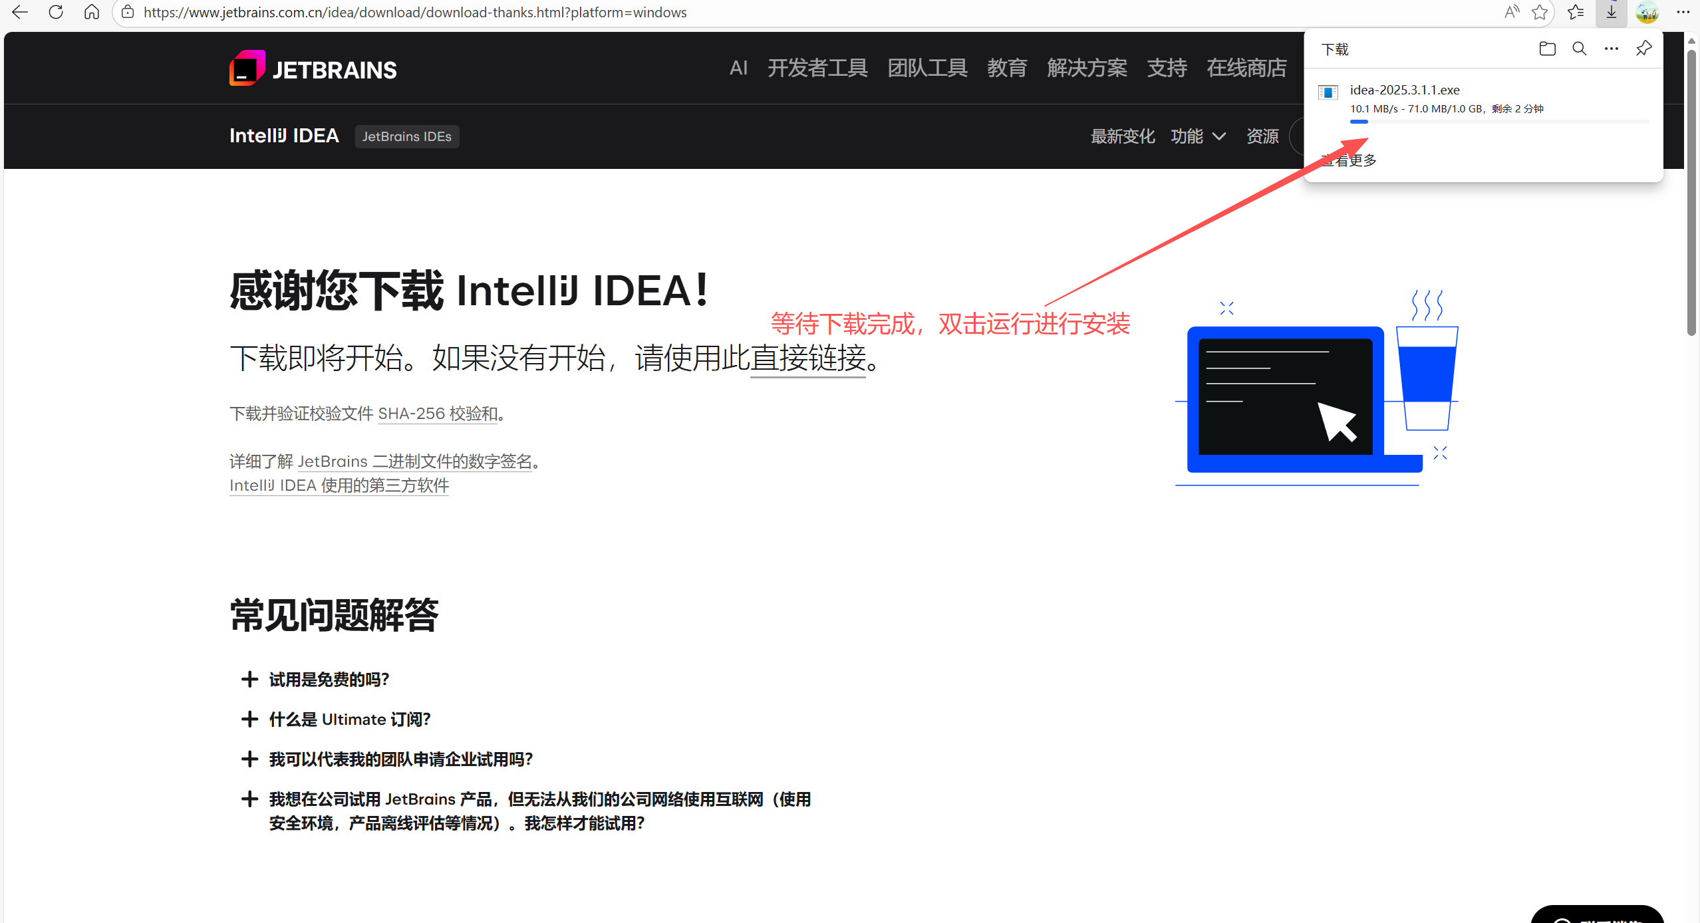
Task: Toggle read aloud icon in address bar
Action: tap(1511, 12)
